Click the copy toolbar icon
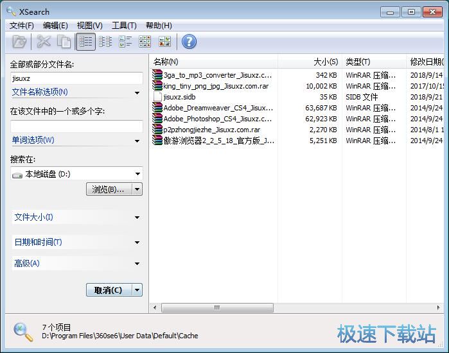449x353 pixels. [x=64, y=42]
